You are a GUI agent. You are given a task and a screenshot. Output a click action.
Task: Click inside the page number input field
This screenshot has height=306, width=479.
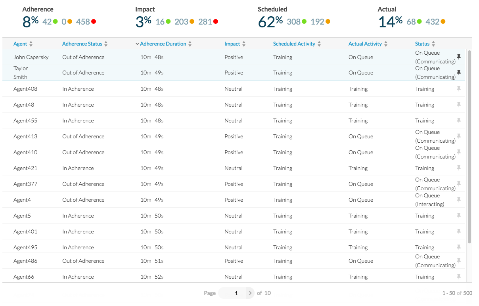234,293
